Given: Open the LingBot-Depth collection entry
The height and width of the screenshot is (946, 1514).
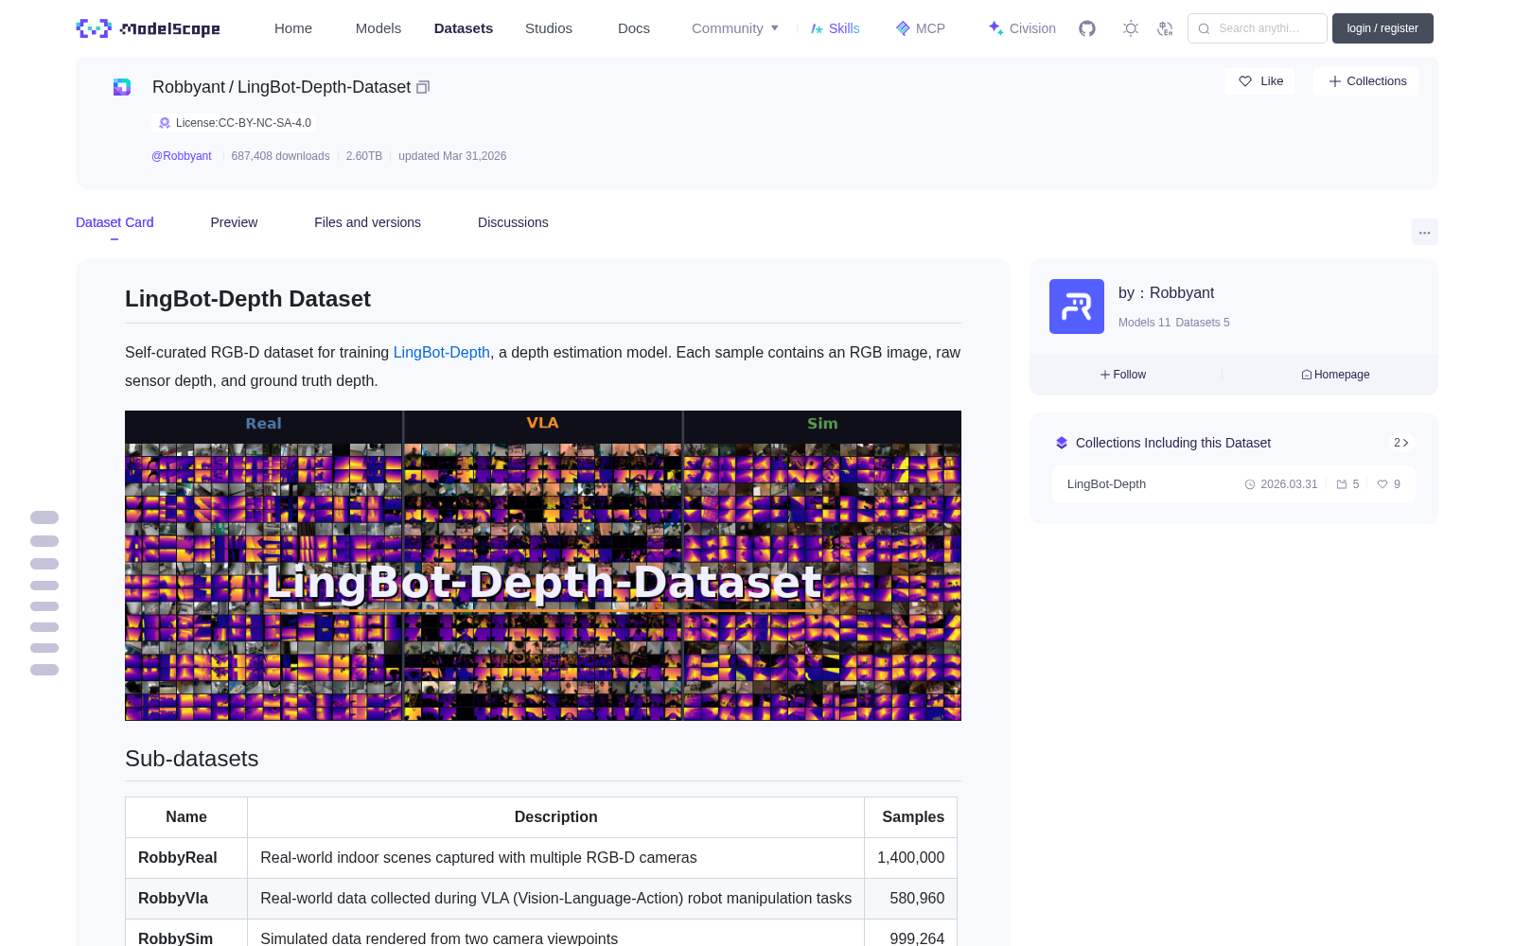Looking at the screenshot, I should point(1234,484).
